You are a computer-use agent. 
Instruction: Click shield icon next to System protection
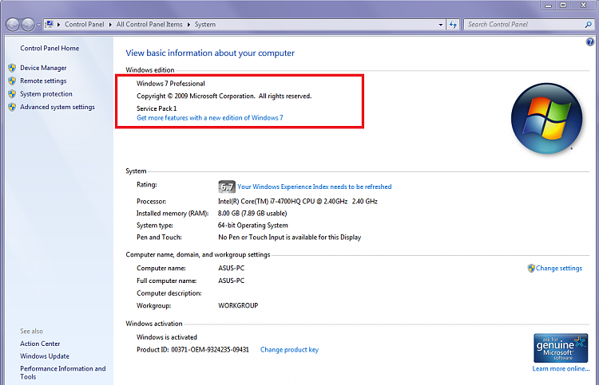pos(12,94)
